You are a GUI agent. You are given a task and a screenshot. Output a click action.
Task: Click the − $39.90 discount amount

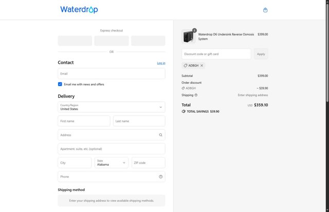tap(262, 88)
